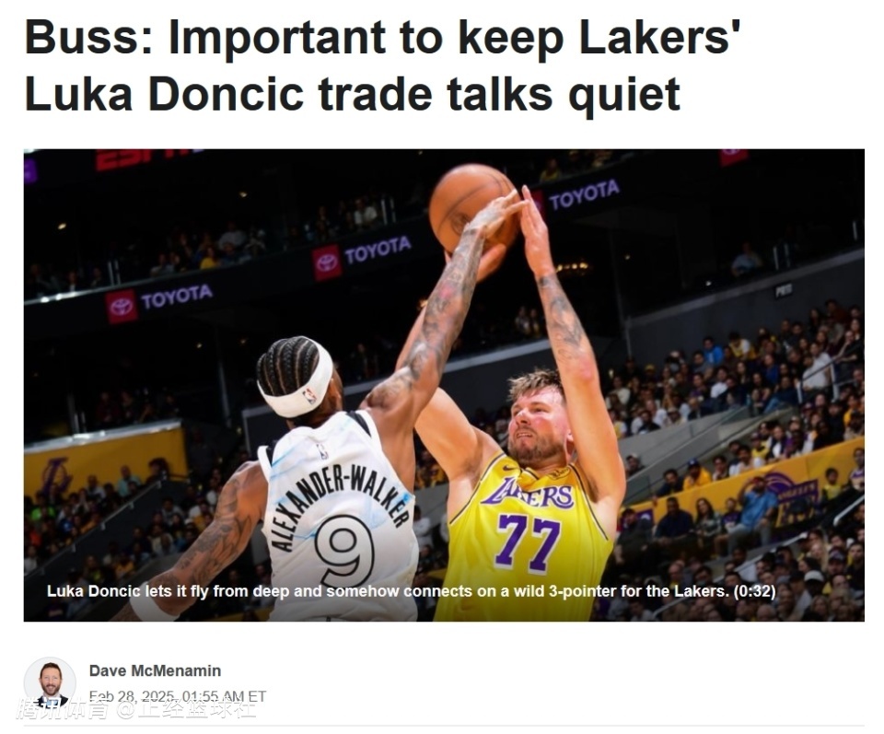Click the Lakers wordmark on the yellow jersey
This screenshot has height=734, width=884.
pyautogui.click(x=528, y=494)
